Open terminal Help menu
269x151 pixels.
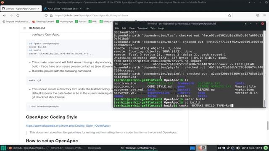161,29
